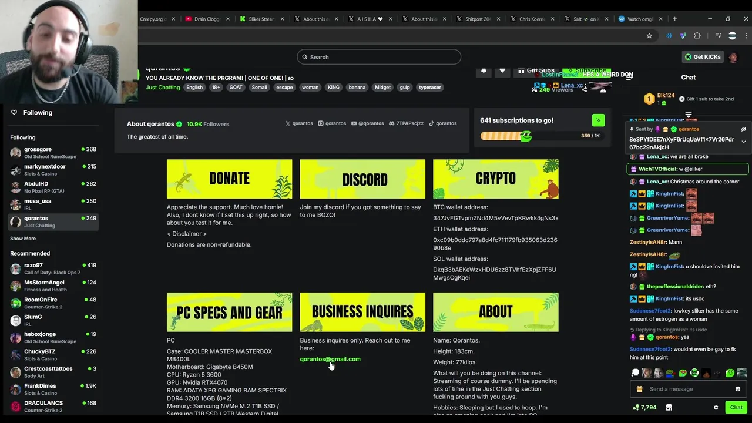
Task: Collapse the chat panel arrow icon
Action: 629,77
